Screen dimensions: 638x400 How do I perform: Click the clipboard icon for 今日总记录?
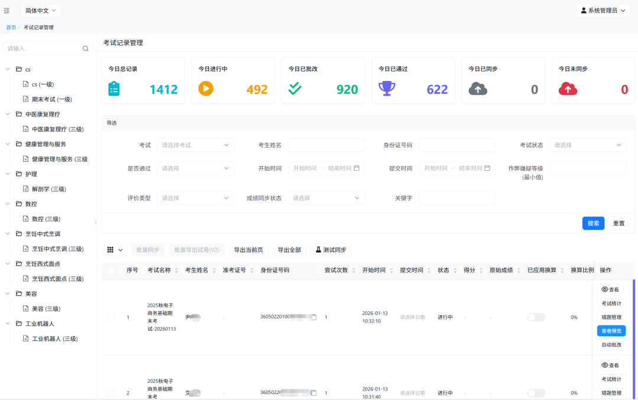[114, 89]
